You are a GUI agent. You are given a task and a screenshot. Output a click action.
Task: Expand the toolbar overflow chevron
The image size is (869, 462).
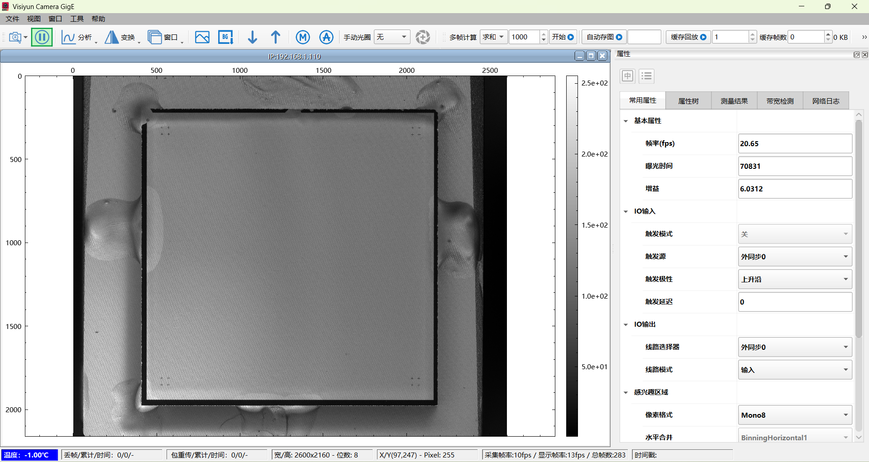pyautogui.click(x=864, y=37)
